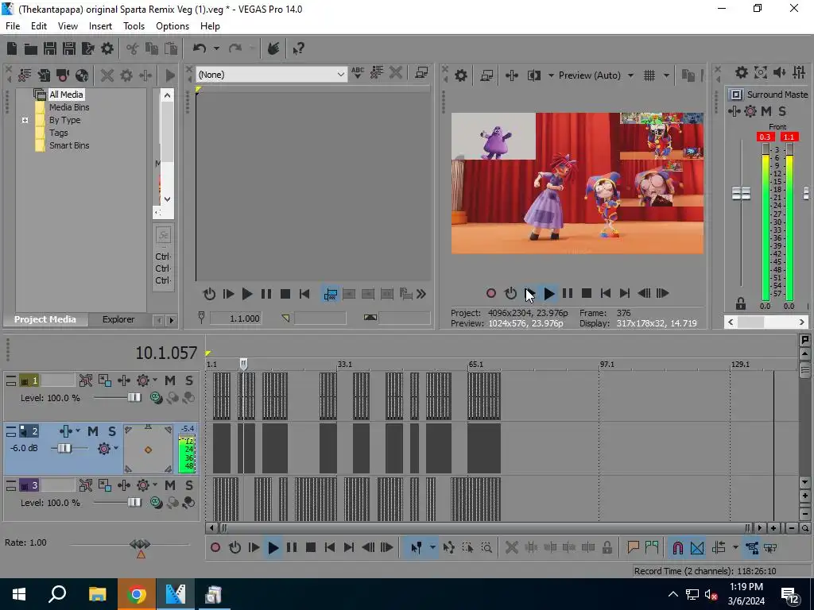Toggle the Master Bus Mute M button
This screenshot has height=610, width=814.
[x=766, y=111]
